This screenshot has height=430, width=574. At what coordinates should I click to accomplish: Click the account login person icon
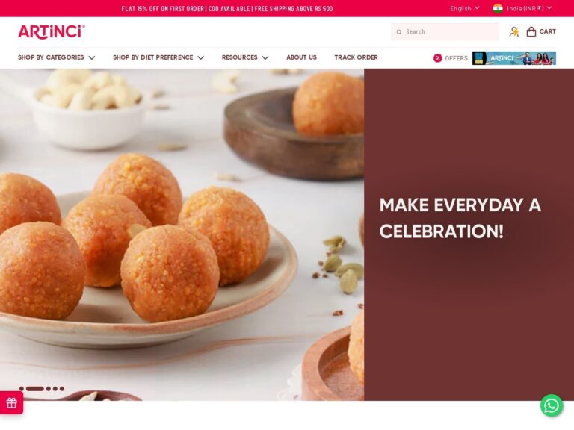click(514, 32)
